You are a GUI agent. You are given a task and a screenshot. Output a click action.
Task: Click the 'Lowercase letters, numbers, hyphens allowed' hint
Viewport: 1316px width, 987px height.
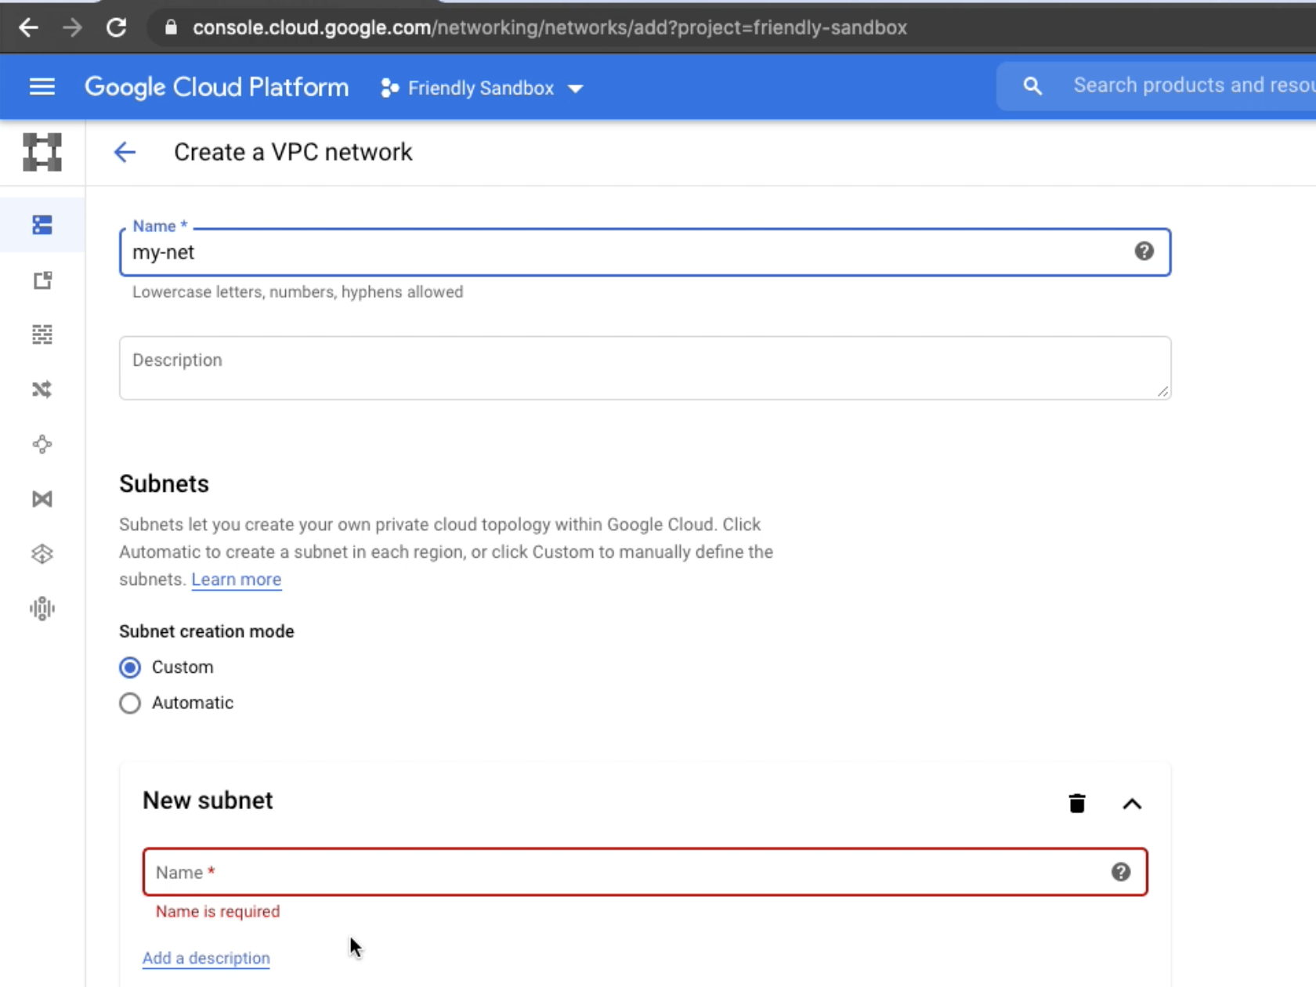tap(298, 292)
